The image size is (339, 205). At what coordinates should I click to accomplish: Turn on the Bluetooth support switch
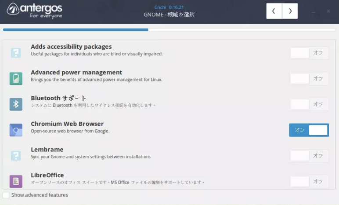click(x=309, y=104)
